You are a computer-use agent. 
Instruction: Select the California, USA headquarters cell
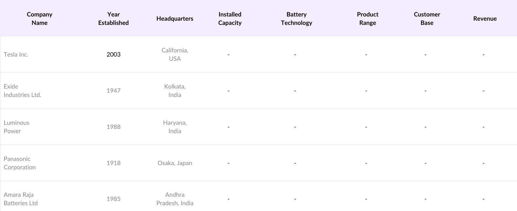point(175,55)
